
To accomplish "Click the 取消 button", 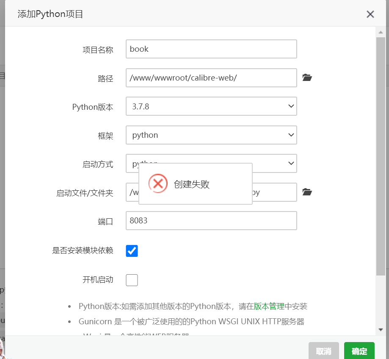I will (323, 351).
